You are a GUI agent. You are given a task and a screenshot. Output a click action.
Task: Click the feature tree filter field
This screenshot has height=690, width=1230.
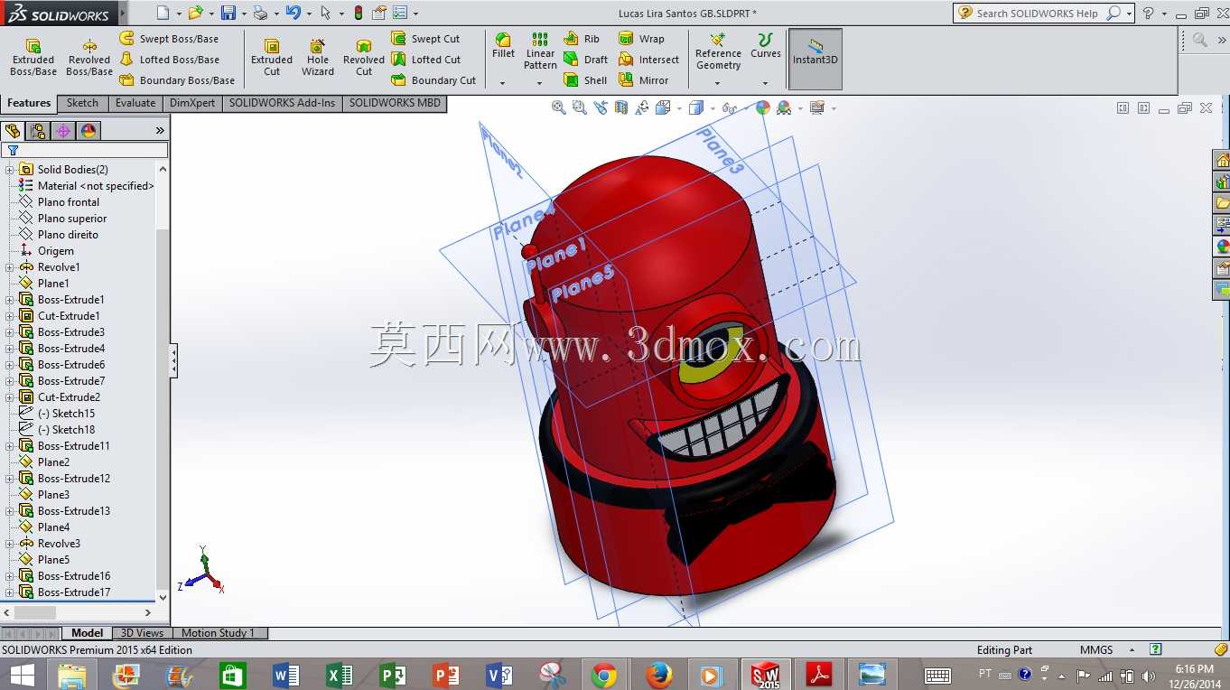coord(85,150)
